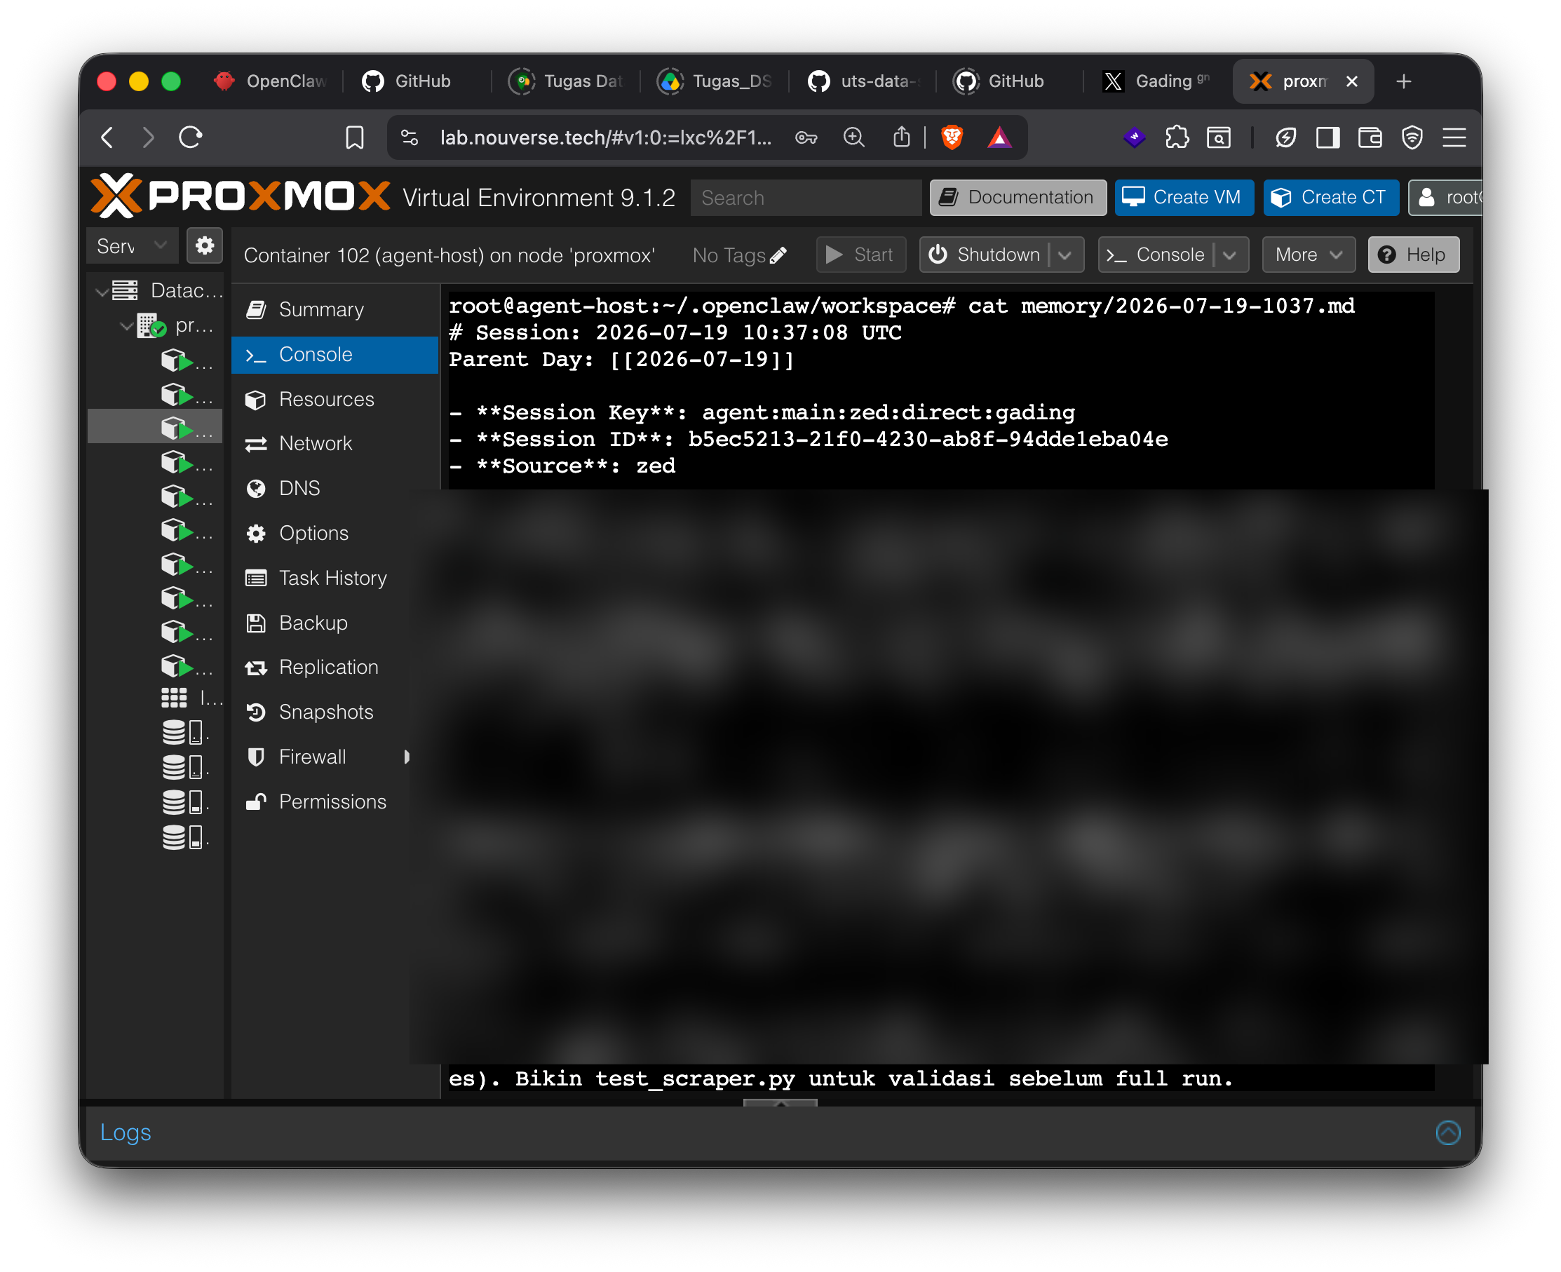
Task: Open the Resources section
Action: pos(335,399)
